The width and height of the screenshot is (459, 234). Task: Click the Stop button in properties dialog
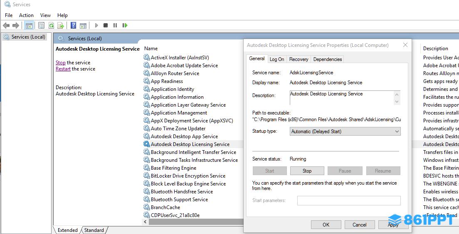[x=307, y=171]
